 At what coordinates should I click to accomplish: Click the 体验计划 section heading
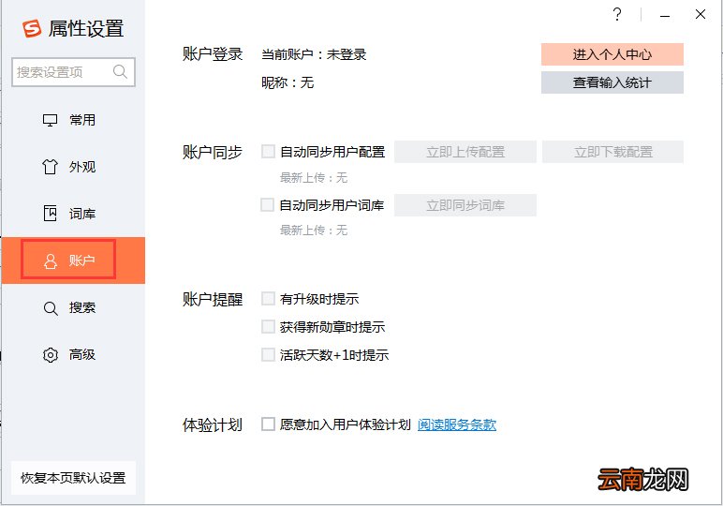[x=213, y=424]
